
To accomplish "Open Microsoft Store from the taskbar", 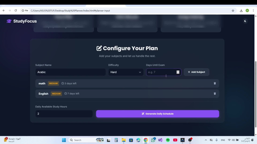I will pos(131,140).
